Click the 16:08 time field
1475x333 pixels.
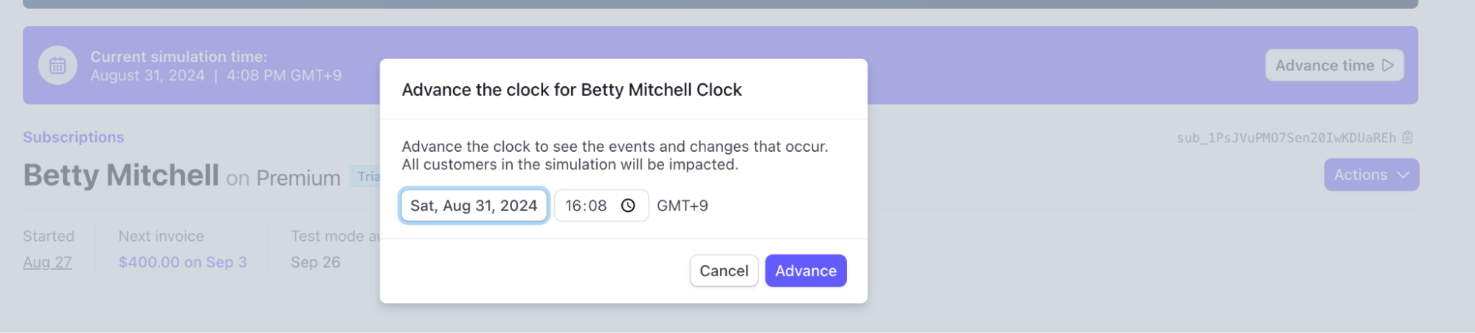pos(586,206)
